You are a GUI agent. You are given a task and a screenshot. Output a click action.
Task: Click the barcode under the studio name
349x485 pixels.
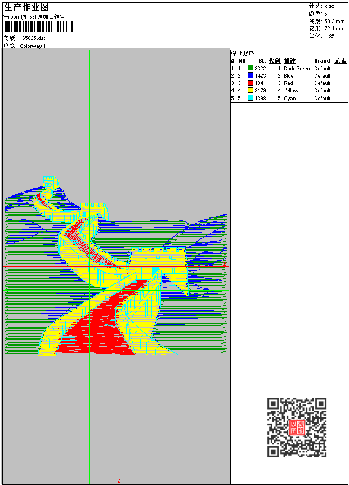pos(39,26)
